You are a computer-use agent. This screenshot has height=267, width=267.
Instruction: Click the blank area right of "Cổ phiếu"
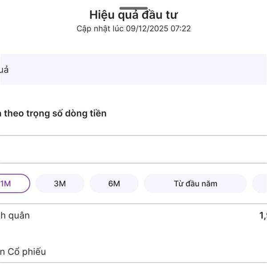156,252
